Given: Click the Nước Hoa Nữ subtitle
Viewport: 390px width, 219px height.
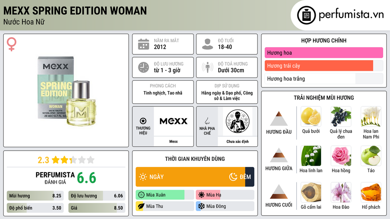Looking at the screenshot, I should [24, 22].
